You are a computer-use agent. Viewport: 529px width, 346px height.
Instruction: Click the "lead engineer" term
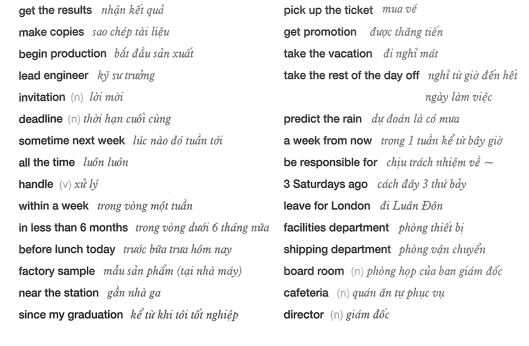(x=53, y=75)
